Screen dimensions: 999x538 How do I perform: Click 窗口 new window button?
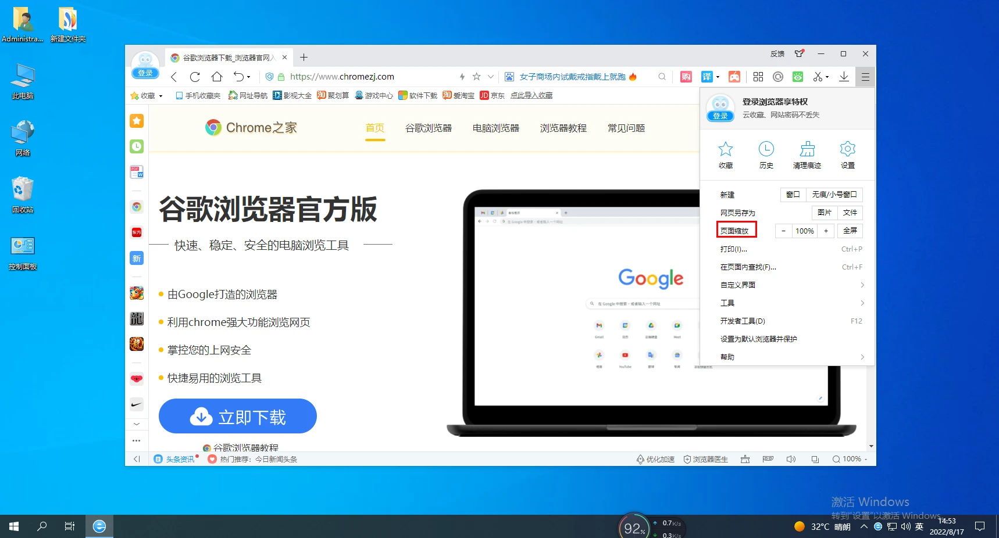(x=793, y=194)
